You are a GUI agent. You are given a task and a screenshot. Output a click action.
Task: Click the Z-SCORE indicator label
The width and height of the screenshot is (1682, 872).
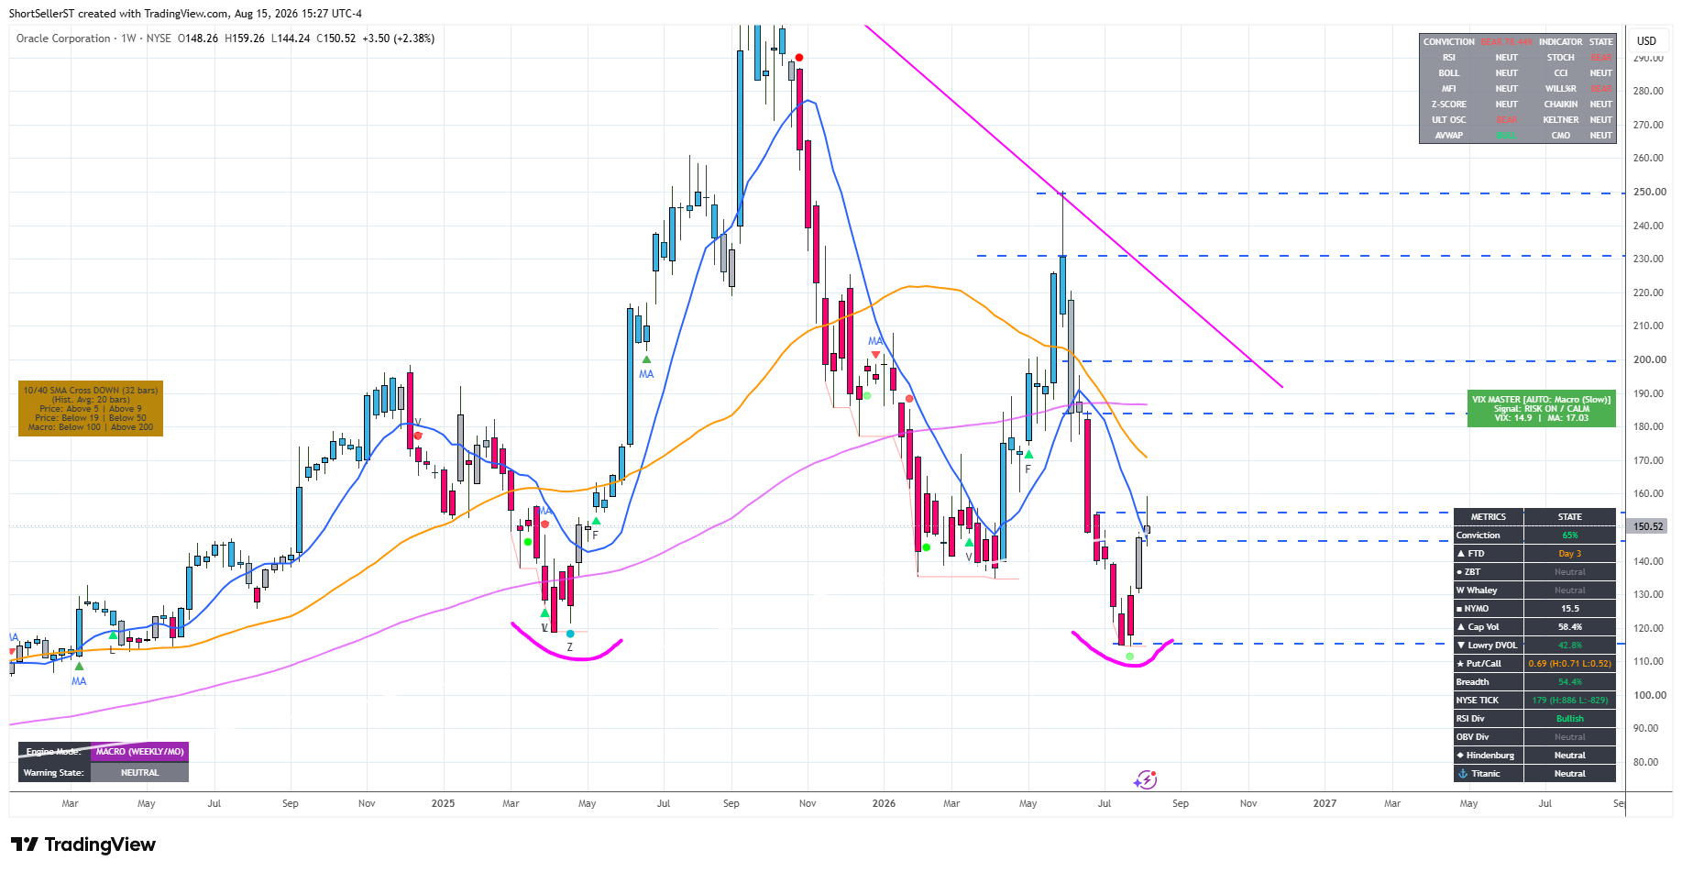pyautogui.click(x=1449, y=105)
